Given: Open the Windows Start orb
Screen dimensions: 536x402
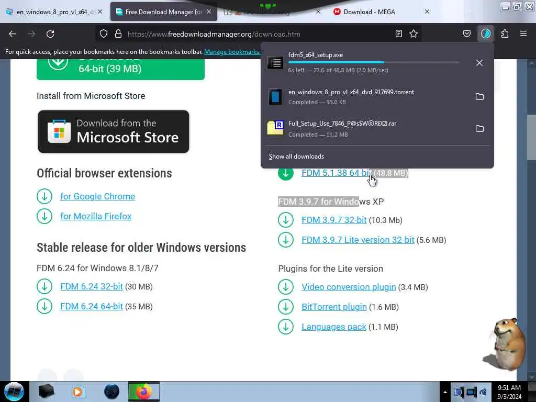Looking at the screenshot, I should coord(14,392).
